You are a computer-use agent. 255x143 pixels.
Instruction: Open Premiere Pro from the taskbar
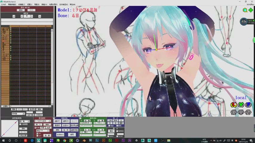[x=123, y=140]
